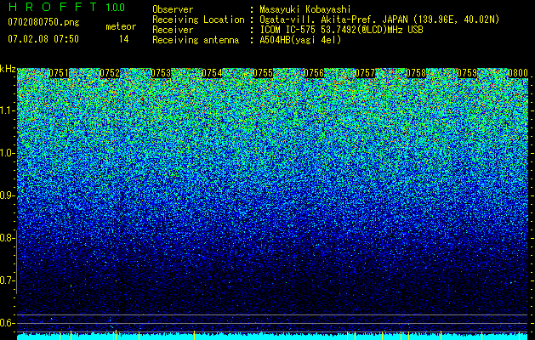Click the 1.1 kHz axis label

tap(8, 110)
